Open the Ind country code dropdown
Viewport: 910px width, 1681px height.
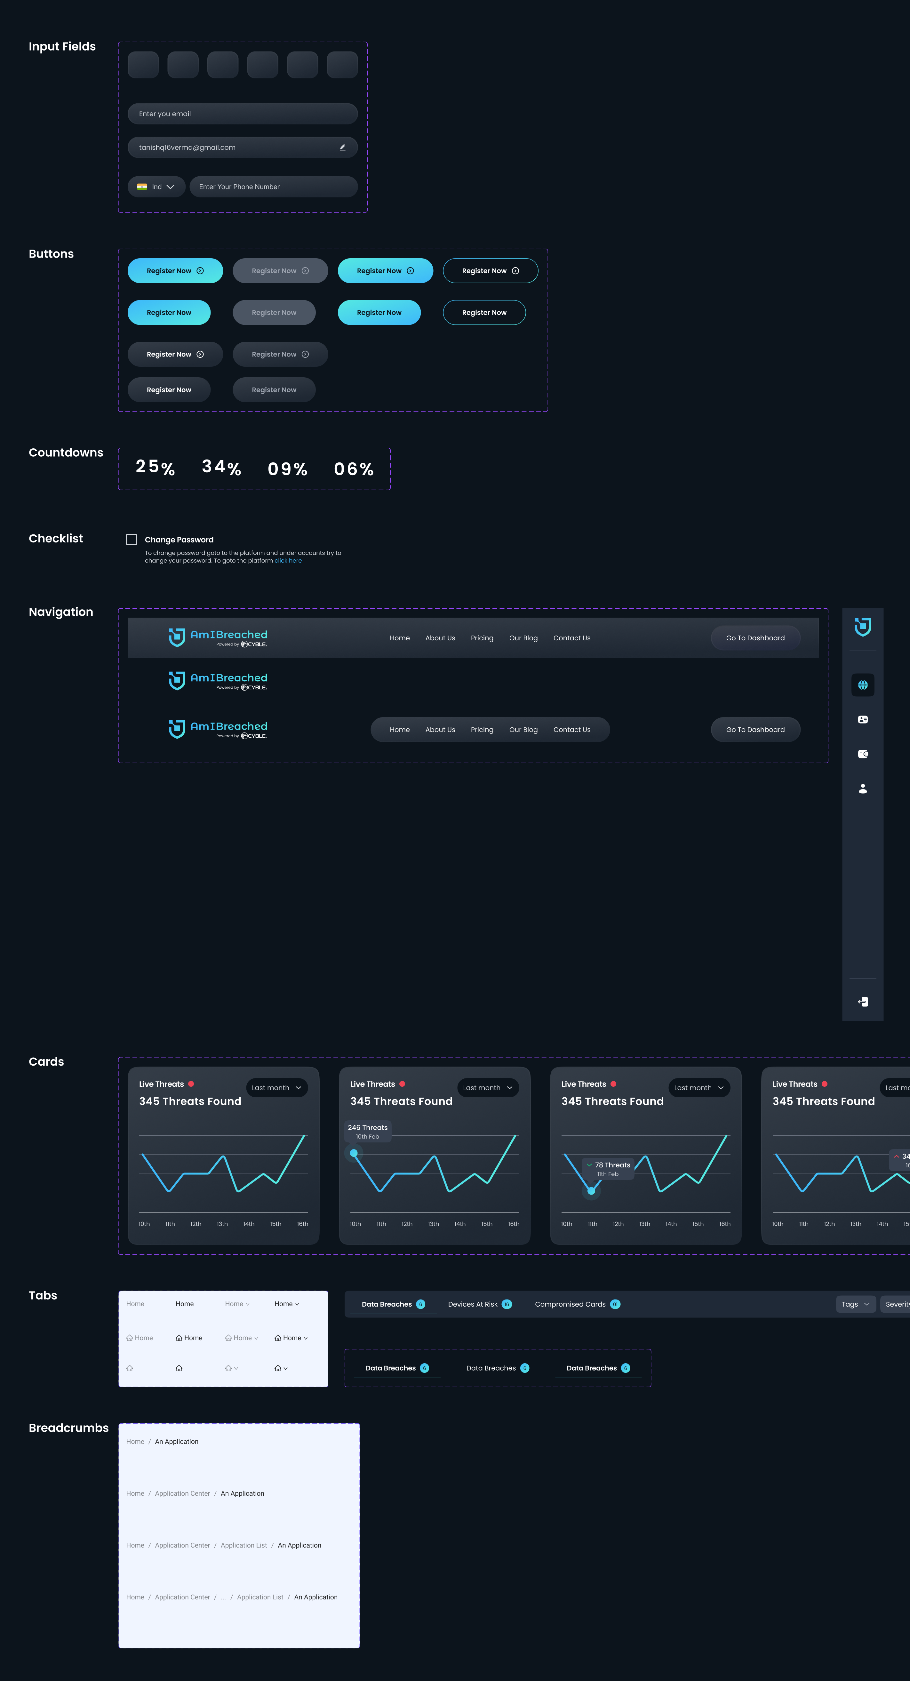click(156, 187)
